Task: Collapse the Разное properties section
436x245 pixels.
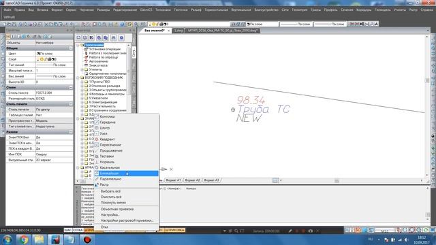Action: (71, 132)
